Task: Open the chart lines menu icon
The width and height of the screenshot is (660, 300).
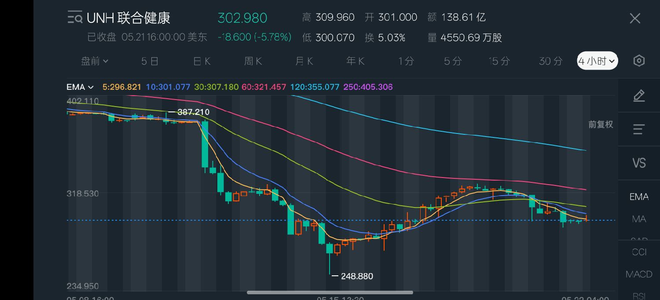Action: point(639,129)
